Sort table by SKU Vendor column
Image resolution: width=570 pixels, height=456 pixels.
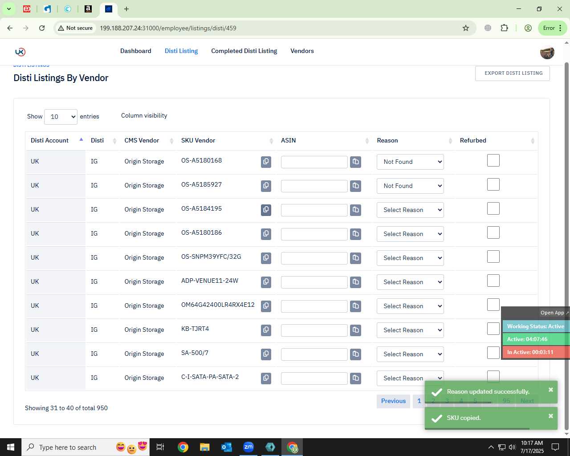tap(226, 140)
